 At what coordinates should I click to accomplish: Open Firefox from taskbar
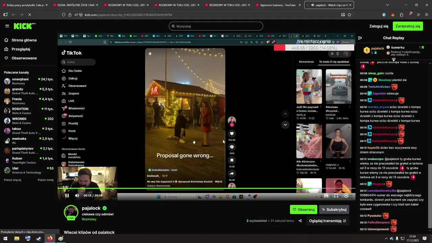pyautogui.click(x=50, y=239)
